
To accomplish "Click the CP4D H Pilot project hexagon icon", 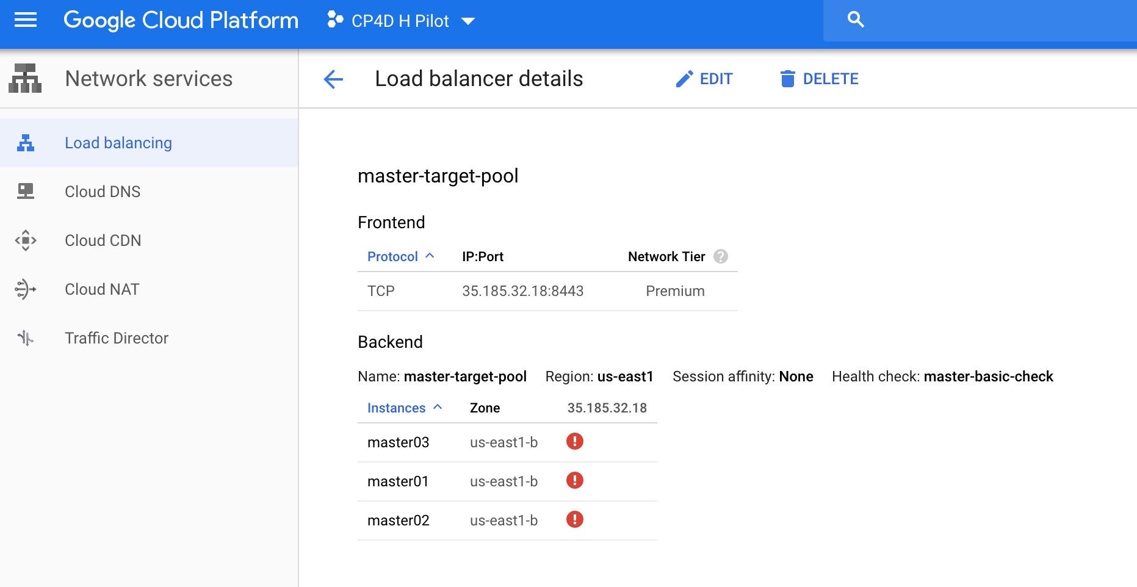I will (335, 20).
